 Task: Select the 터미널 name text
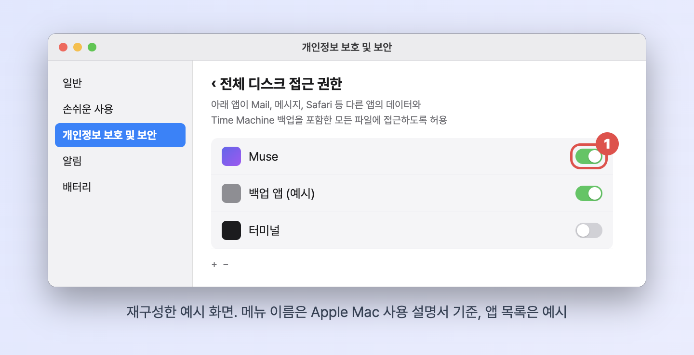click(x=264, y=230)
